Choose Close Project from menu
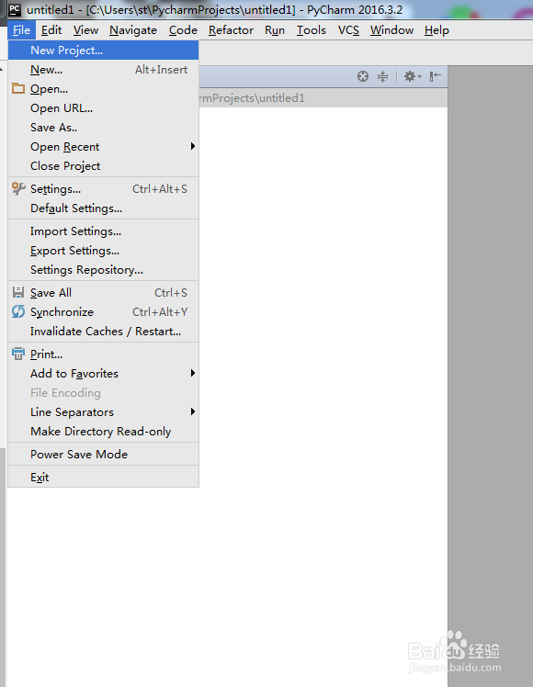 tap(104, 166)
